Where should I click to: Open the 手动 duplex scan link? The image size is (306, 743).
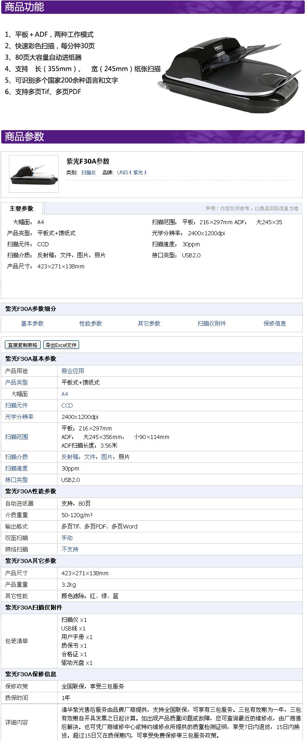click(x=67, y=538)
